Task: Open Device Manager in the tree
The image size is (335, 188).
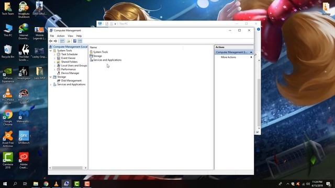Action: click(x=70, y=73)
